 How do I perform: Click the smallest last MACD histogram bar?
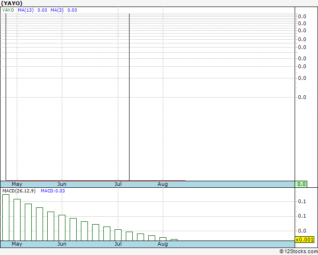174,240
